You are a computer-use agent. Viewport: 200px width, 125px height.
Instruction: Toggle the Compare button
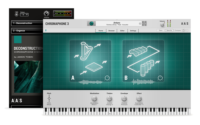click(x=177, y=30)
